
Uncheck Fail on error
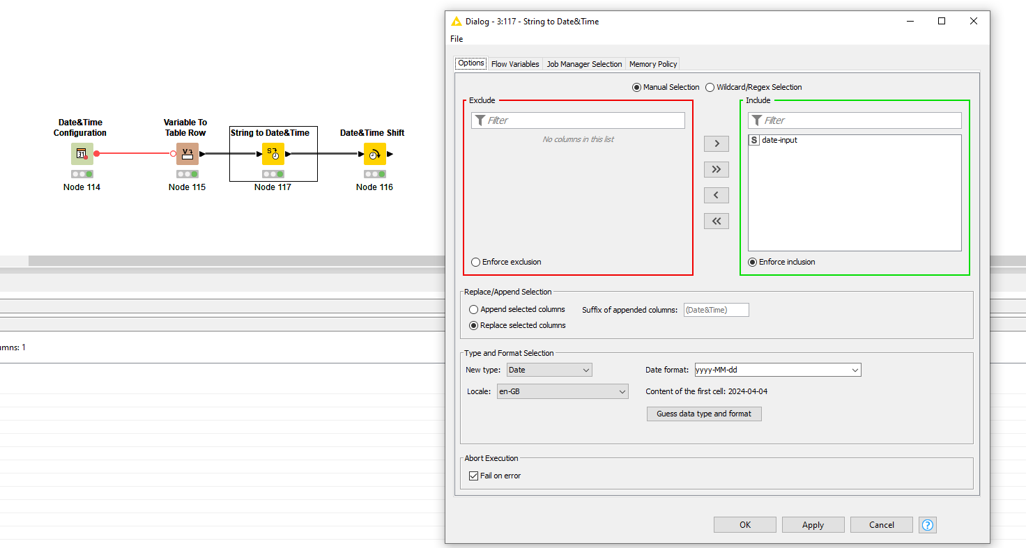473,476
